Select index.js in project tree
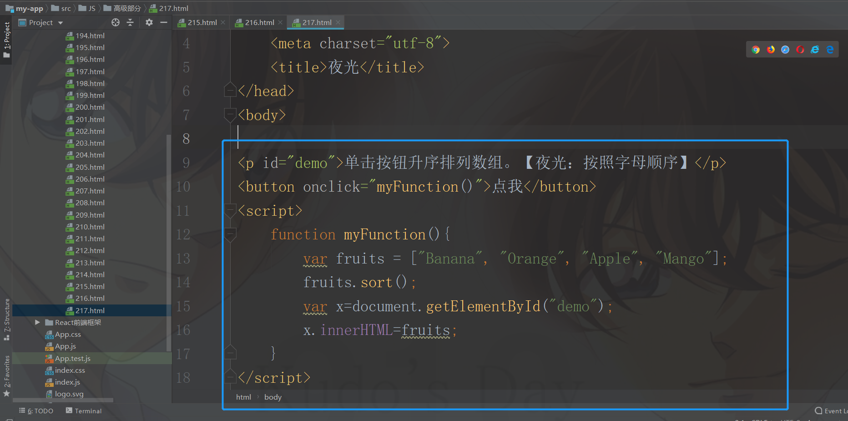848x421 pixels. coord(63,382)
